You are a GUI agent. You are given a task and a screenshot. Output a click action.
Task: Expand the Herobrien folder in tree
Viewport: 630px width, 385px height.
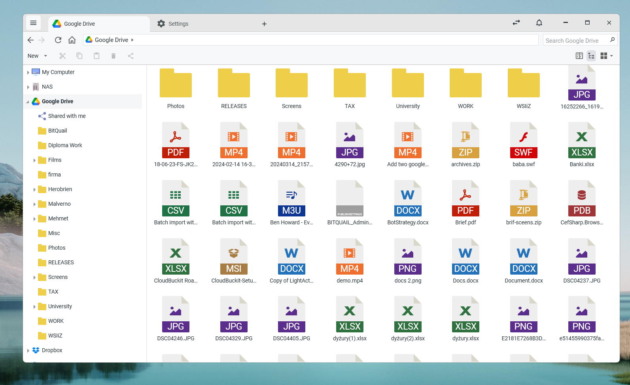tap(34, 190)
